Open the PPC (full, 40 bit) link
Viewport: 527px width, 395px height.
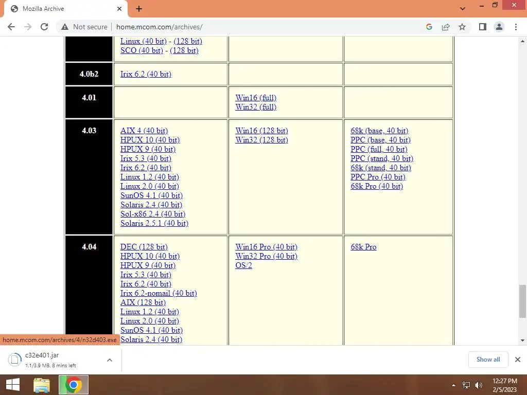pyautogui.click(x=379, y=149)
